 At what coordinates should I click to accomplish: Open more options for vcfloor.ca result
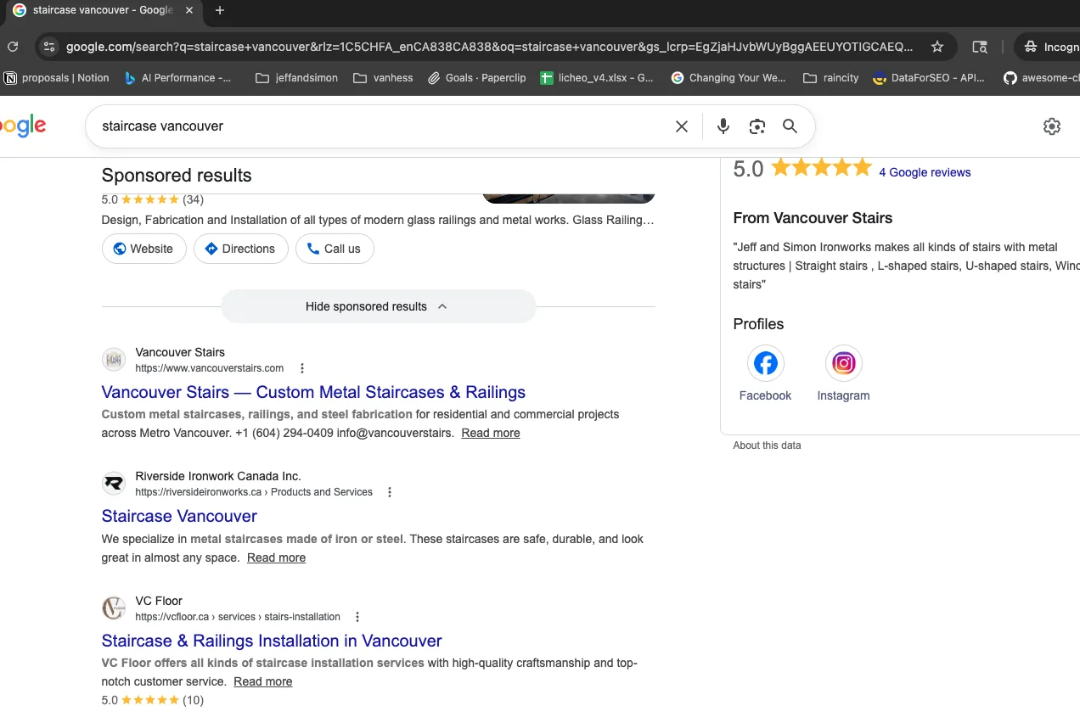(357, 617)
